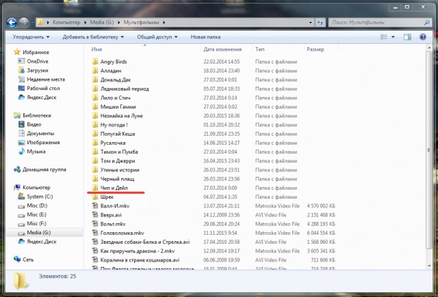Select Misc (E:) drive
Screen dimensions: 438x297
[36, 214]
